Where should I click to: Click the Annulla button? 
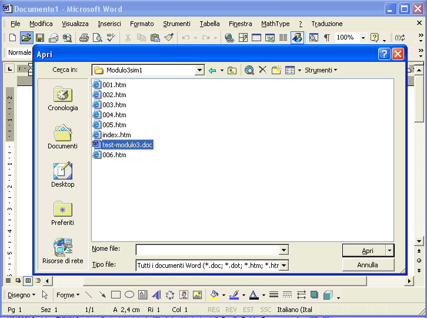pos(368,265)
